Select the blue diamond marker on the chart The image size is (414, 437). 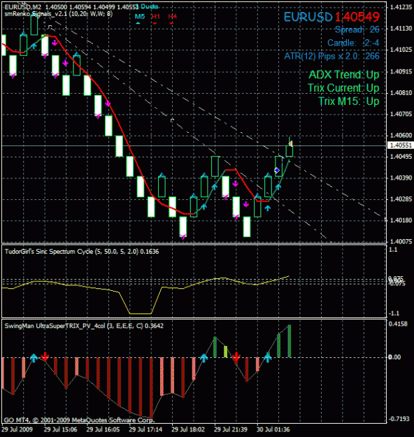[x=277, y=170]
